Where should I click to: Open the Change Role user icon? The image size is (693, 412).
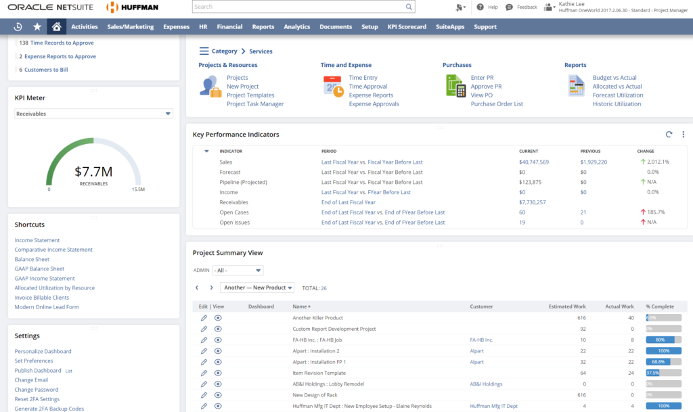549,7
